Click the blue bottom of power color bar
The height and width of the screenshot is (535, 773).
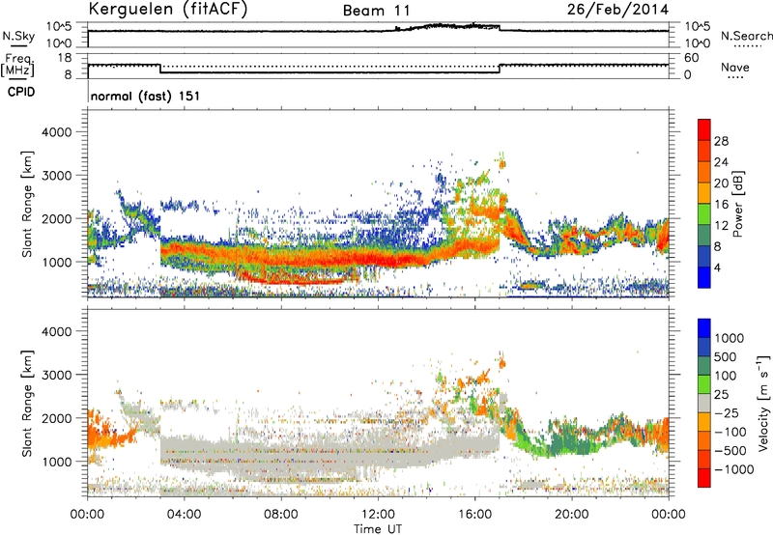tap(704, 277)
